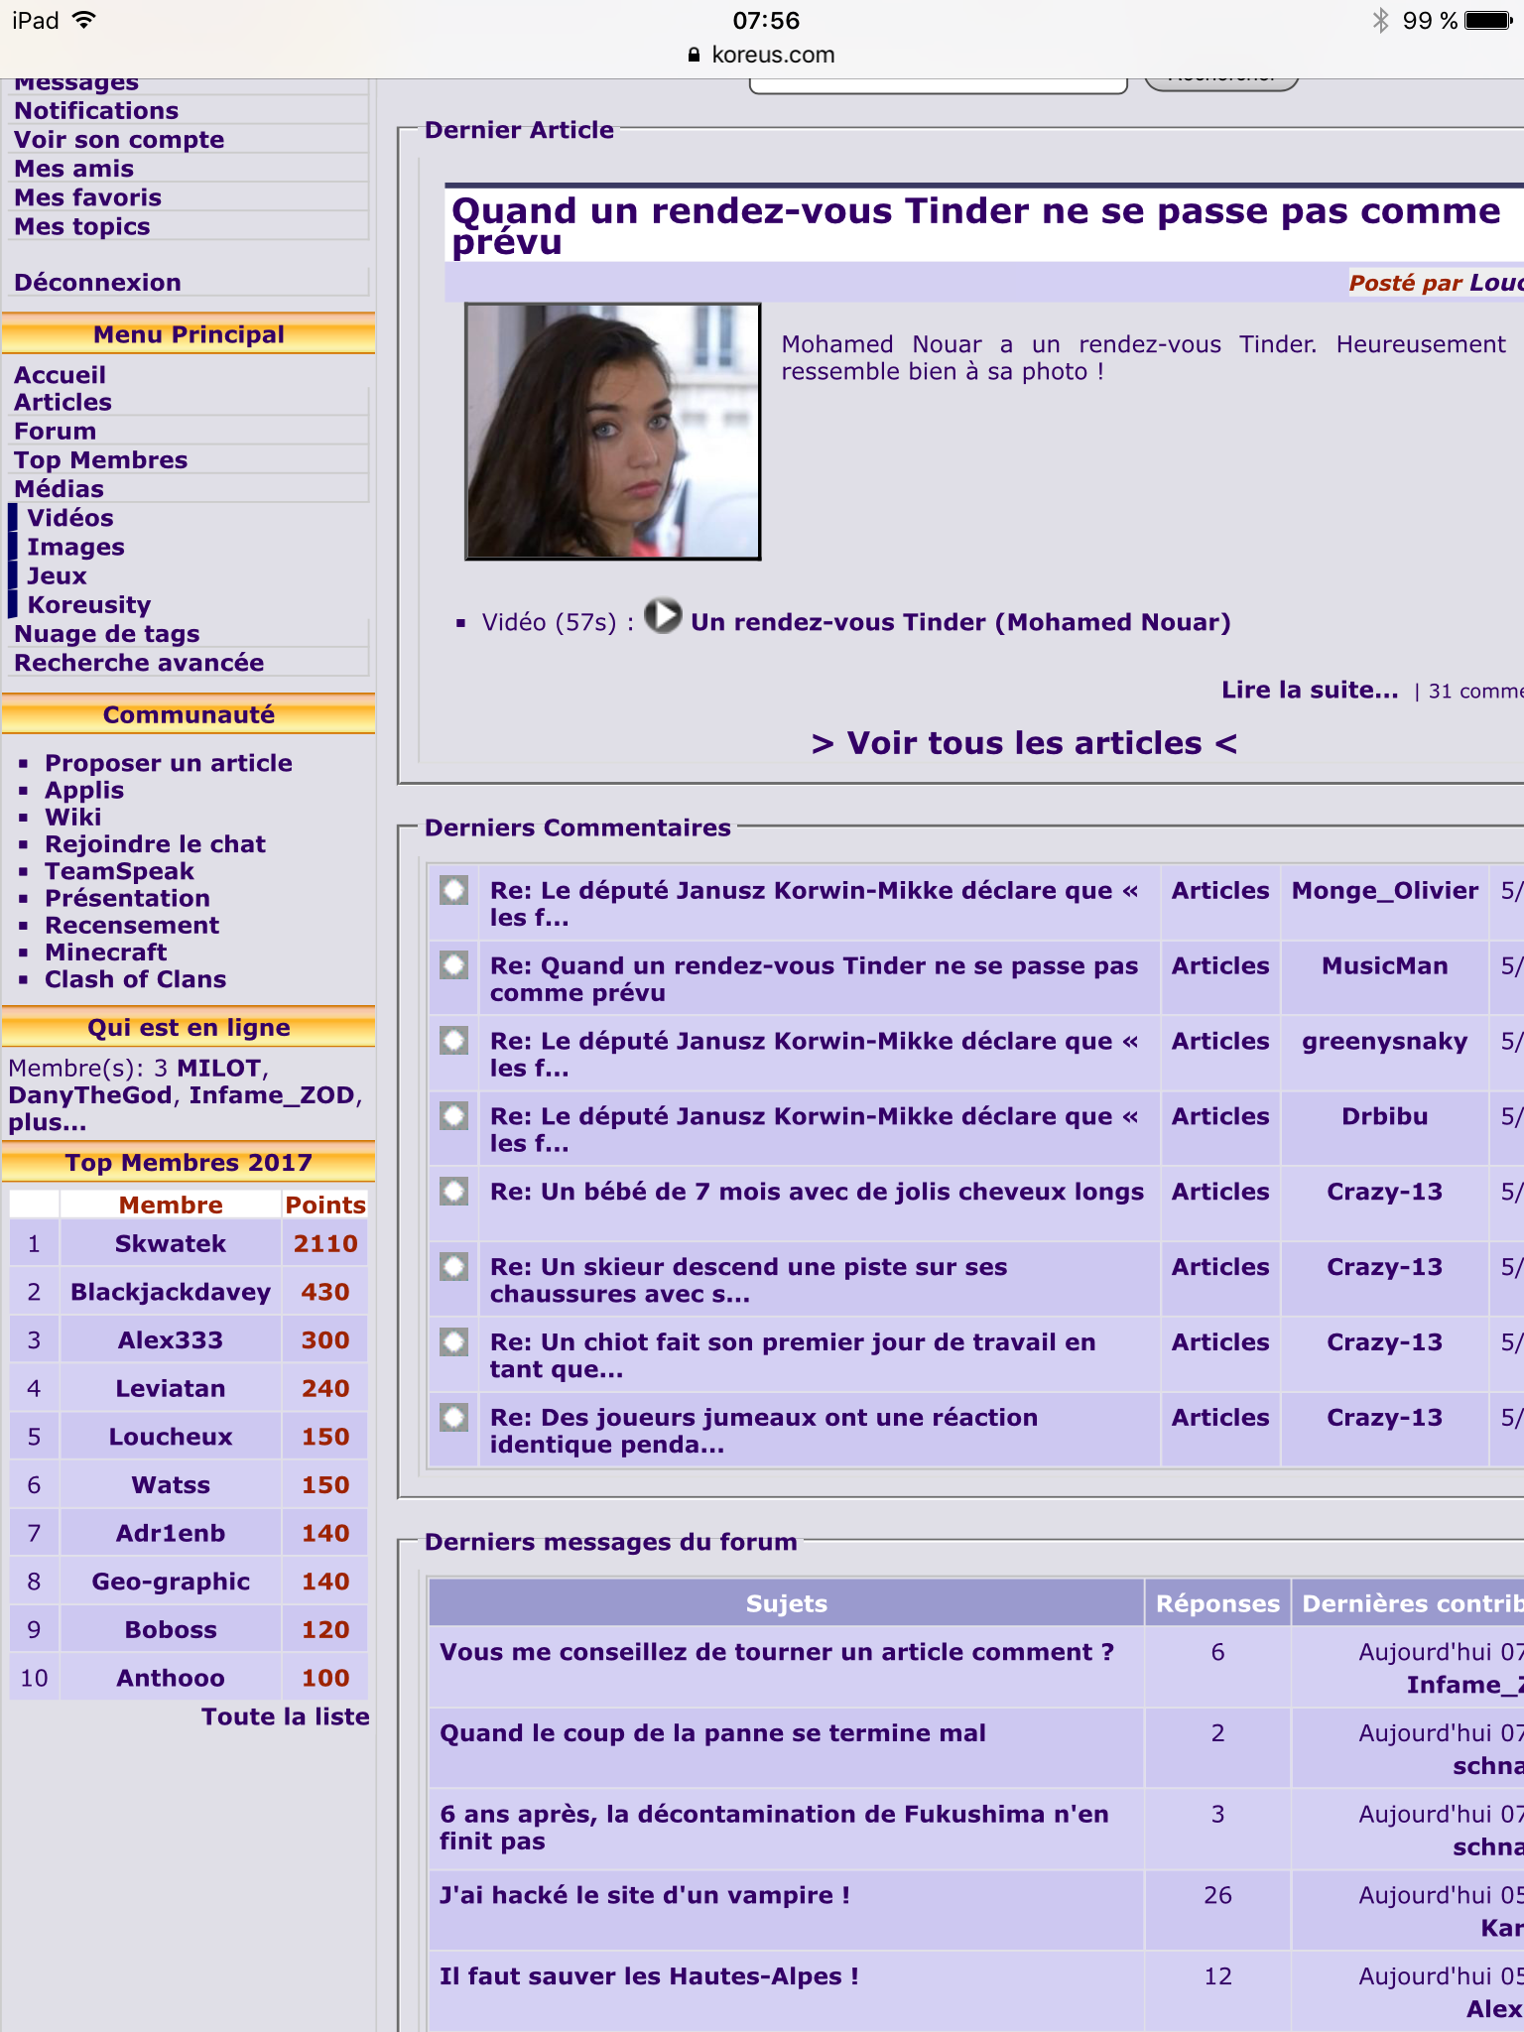Click status icon beside Drbibu's comment
Screen dimensions: 1524x2032
pos(454,1116)
